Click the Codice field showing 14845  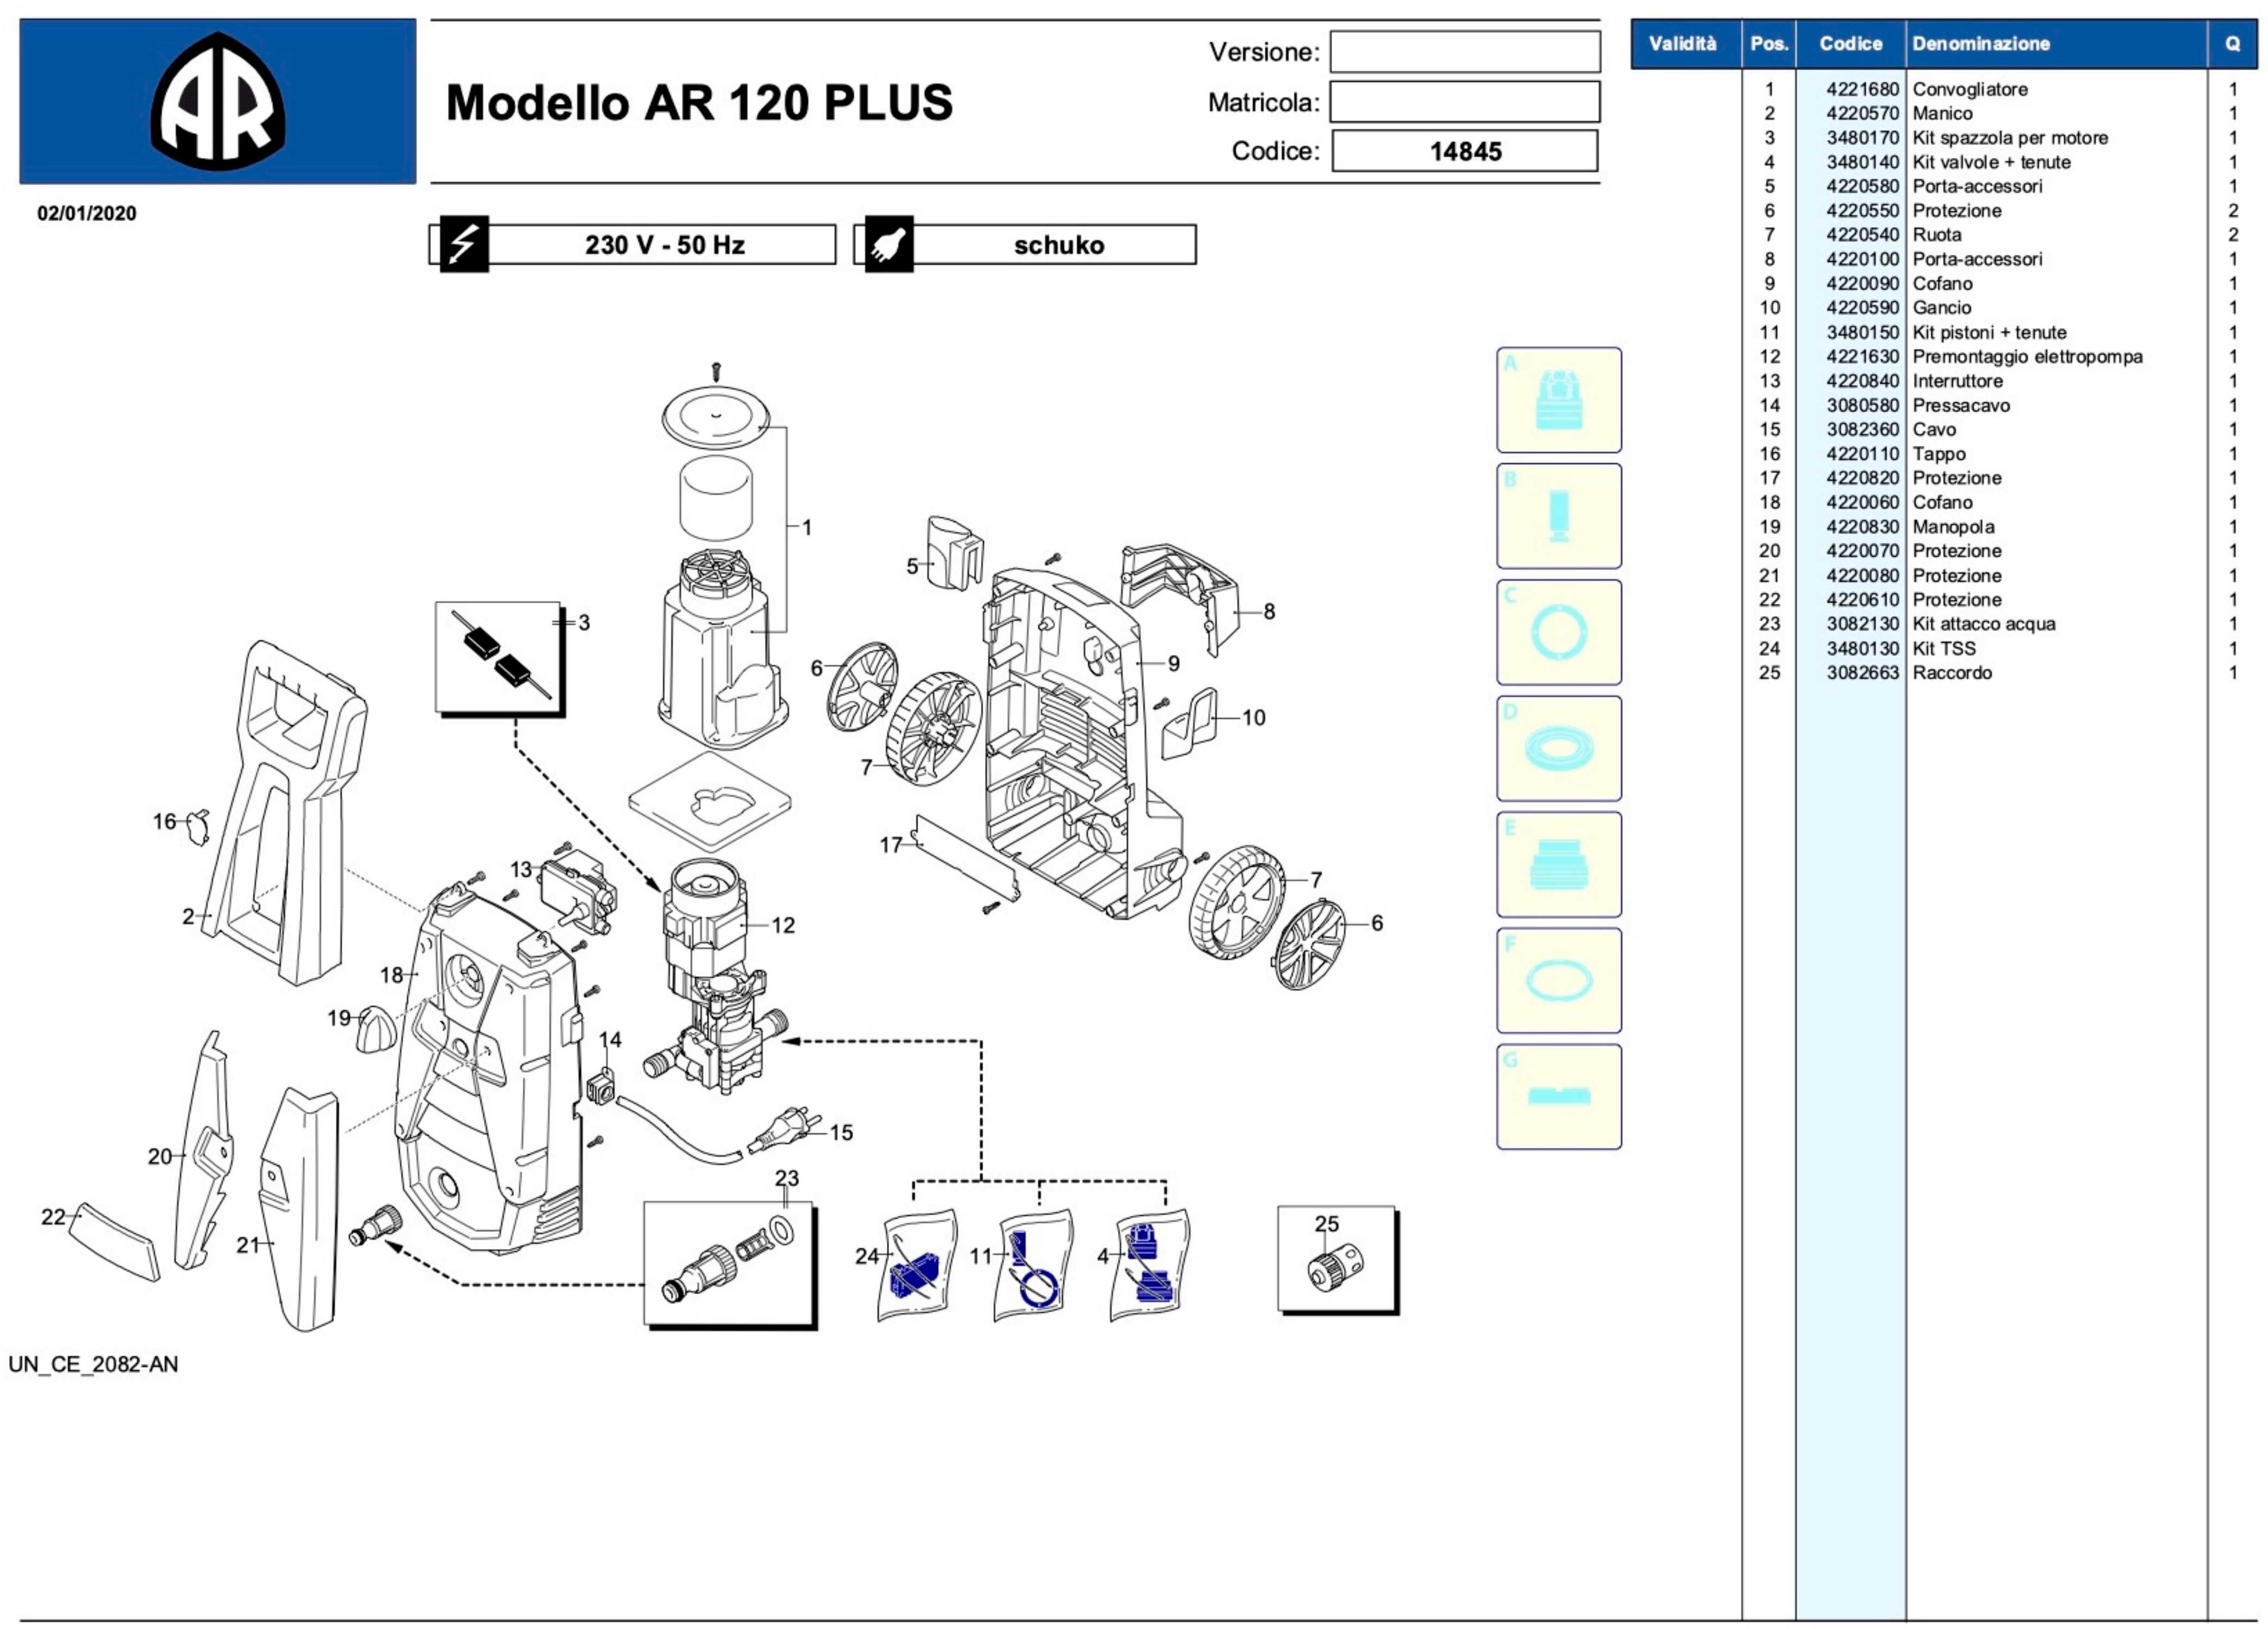click(x=1464, y=151)
